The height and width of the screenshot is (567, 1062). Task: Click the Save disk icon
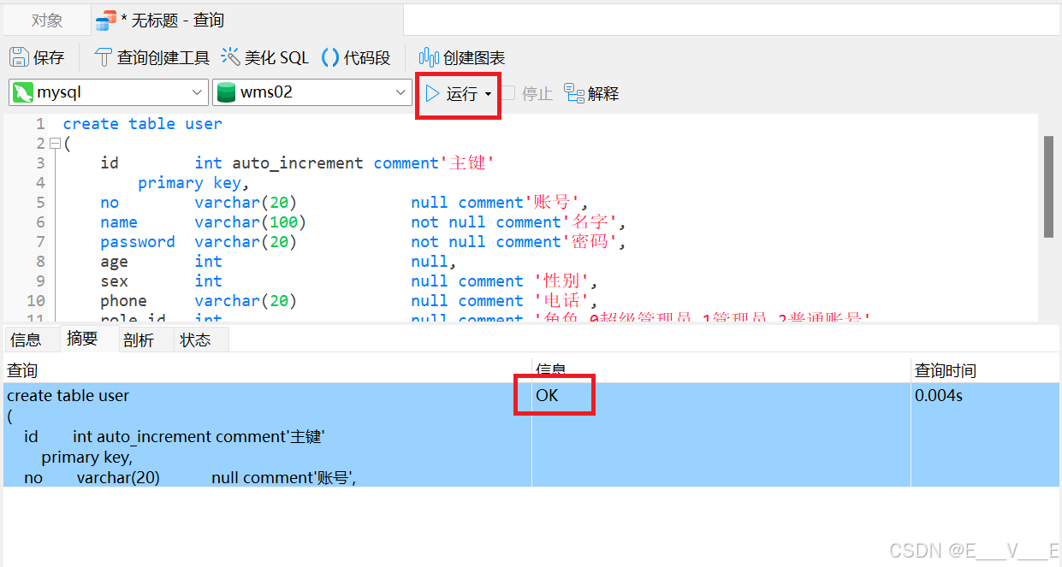pos(19,57)
